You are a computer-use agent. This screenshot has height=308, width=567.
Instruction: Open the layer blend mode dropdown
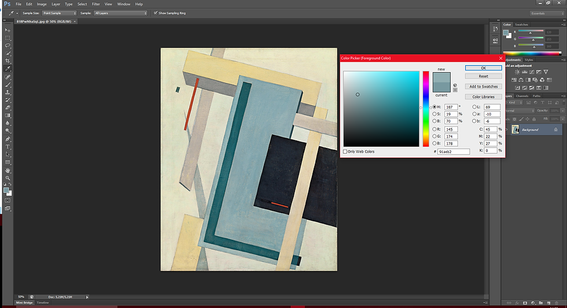click(519, 111)
